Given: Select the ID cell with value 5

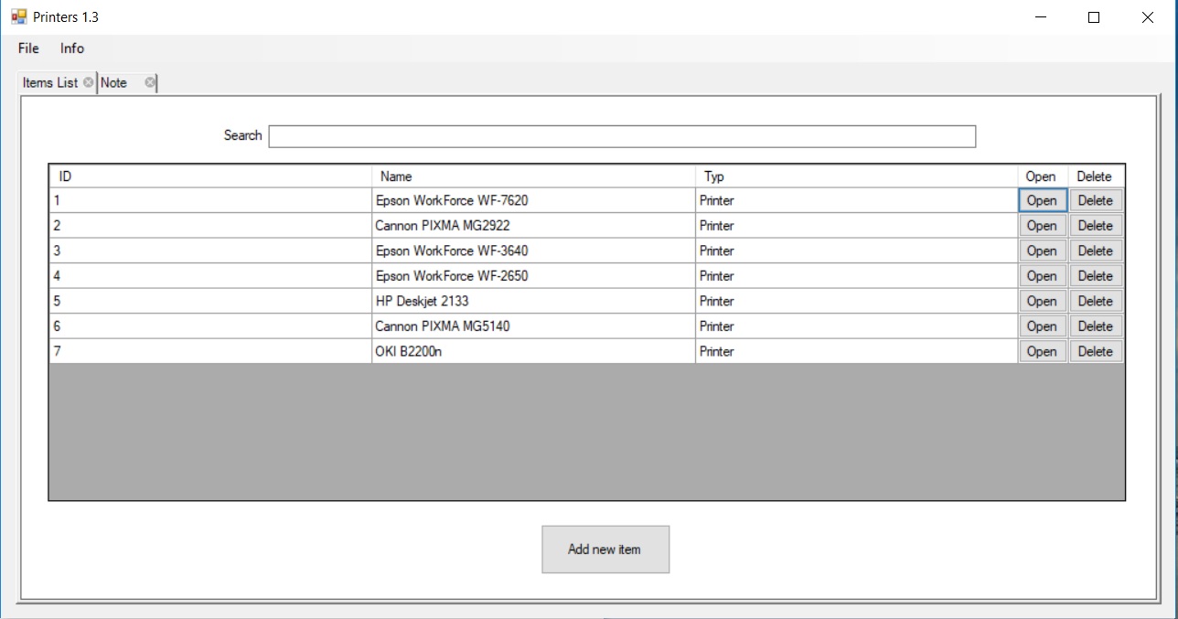Looking at the screenshot, I should click(210, 301).
